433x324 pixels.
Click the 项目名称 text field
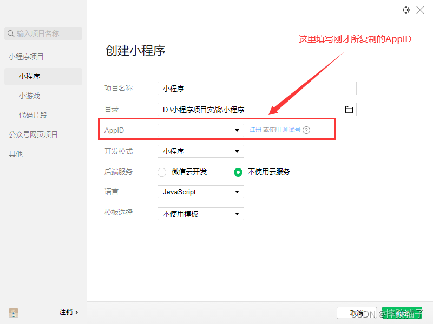[257, 89]
